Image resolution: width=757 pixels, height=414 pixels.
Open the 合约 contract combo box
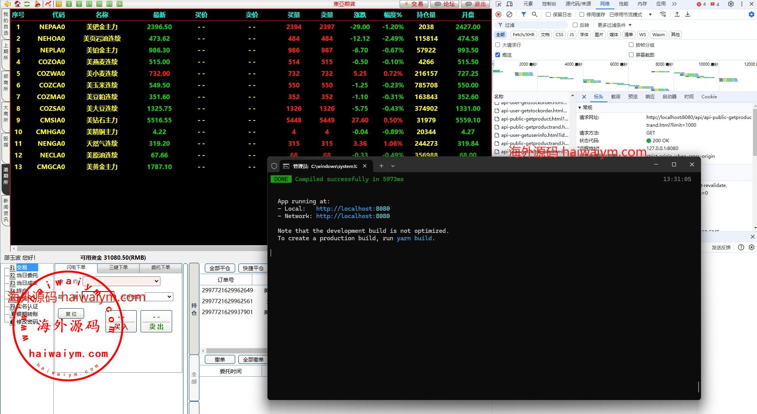pyautogui.click(x=121, y=281)
